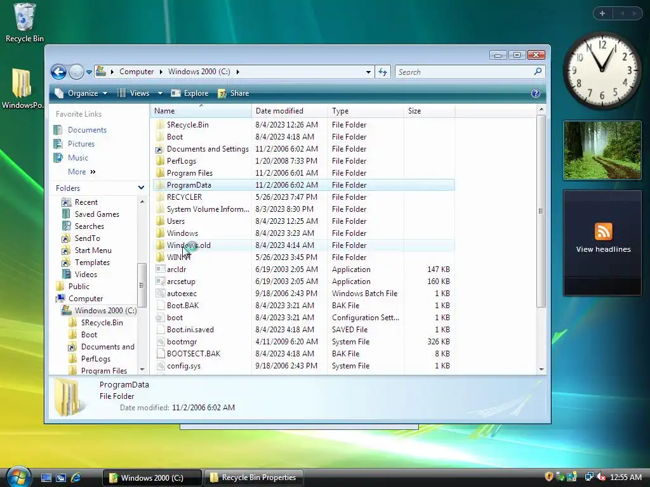This screenshot has height=487, width=650.
Task: Sort by the Size column header
Action: tap(430, 111)
